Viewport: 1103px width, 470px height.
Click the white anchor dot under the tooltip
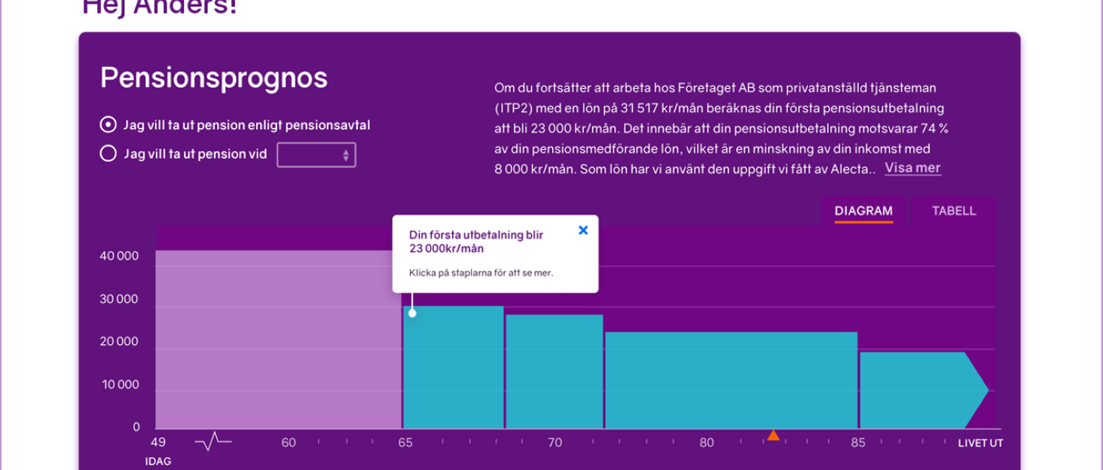coord(412,313)
